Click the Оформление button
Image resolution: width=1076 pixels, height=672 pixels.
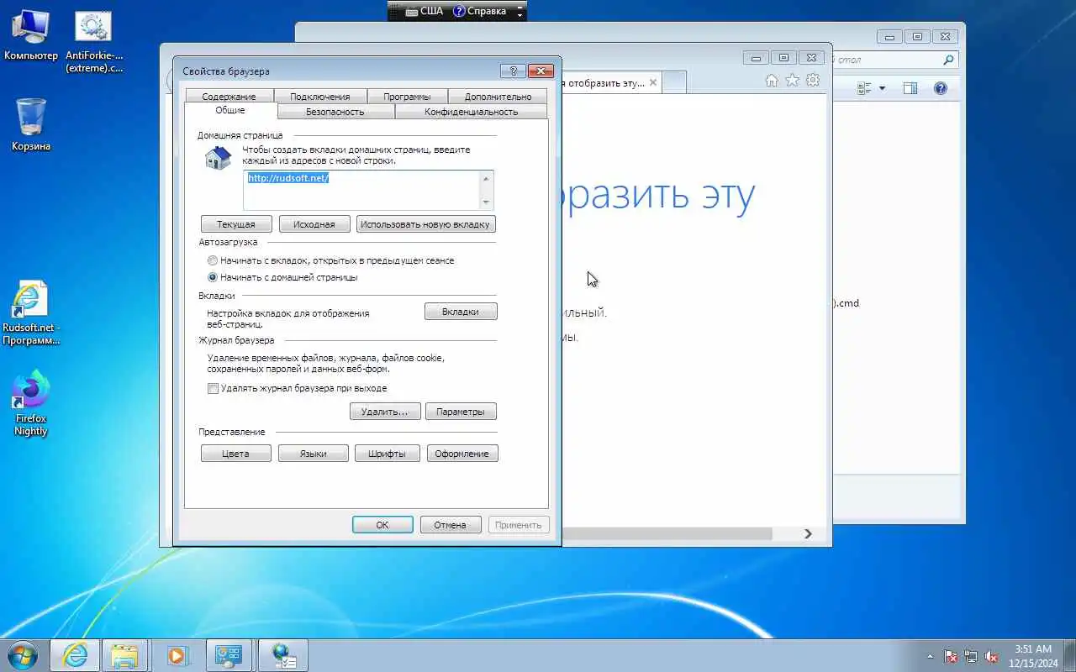(x=462, y=454)
